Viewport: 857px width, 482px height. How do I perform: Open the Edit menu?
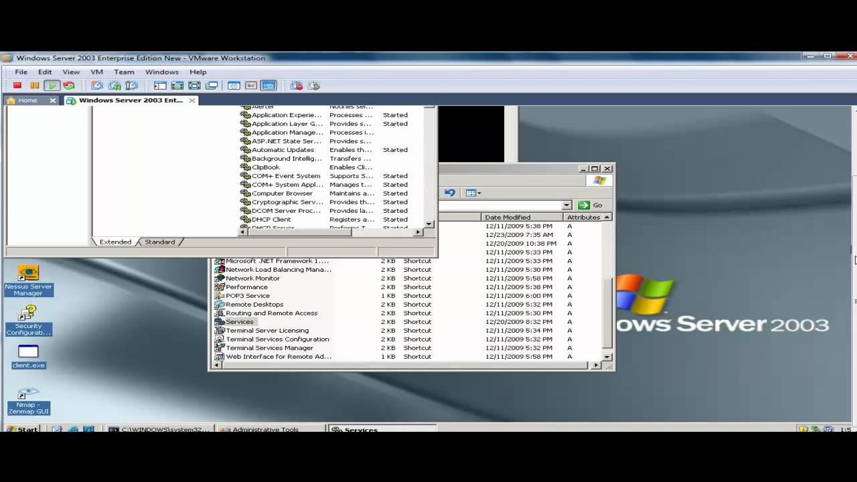[x=45, y=72]
